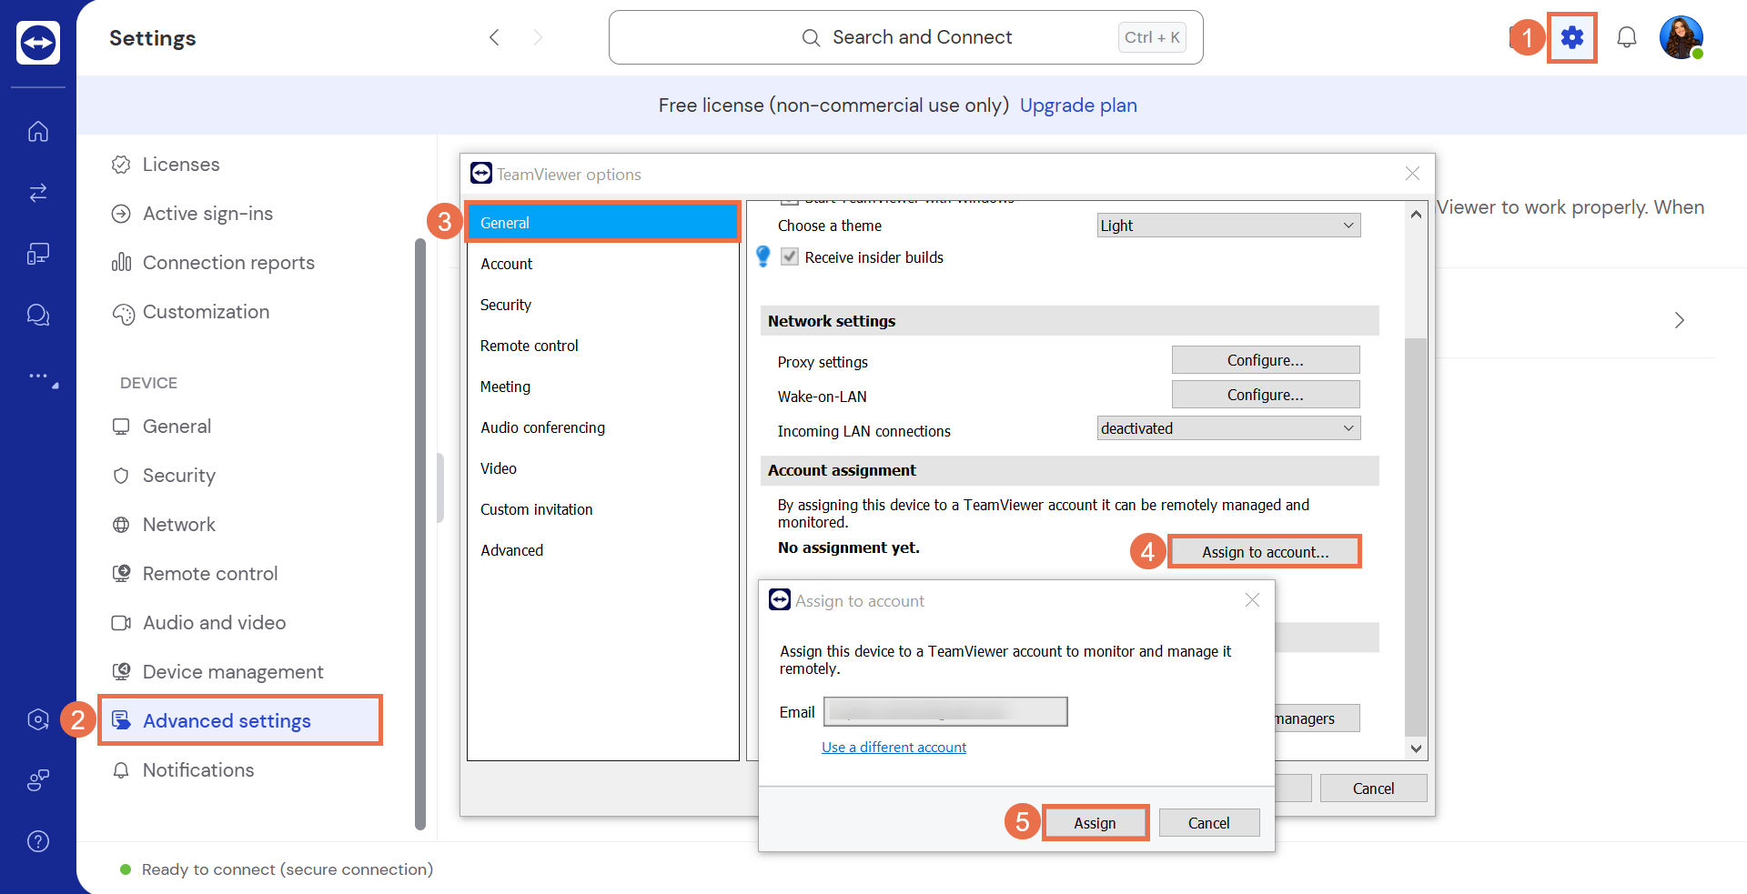Image resolution: width=1747 pixels, height=894 pixels.
Task: Open the More options dots in the sidebar
Action: 39,376
